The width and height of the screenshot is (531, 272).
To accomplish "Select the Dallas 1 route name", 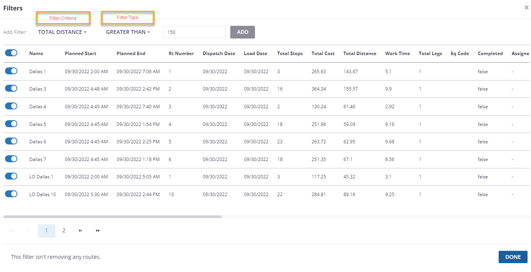I will (37, 71).
